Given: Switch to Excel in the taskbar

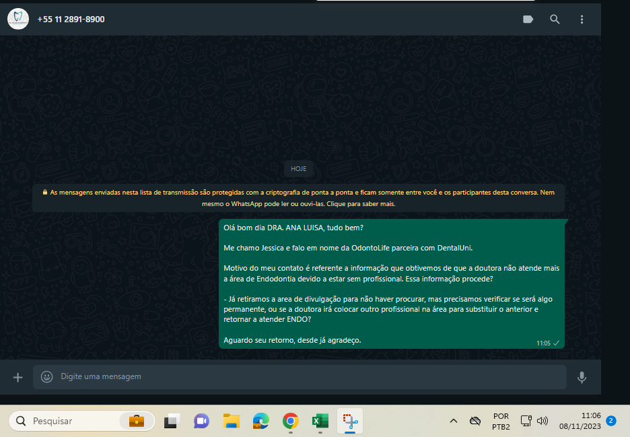Looking at the screenshot, I should pyautogui.click(x=320, y=421).
